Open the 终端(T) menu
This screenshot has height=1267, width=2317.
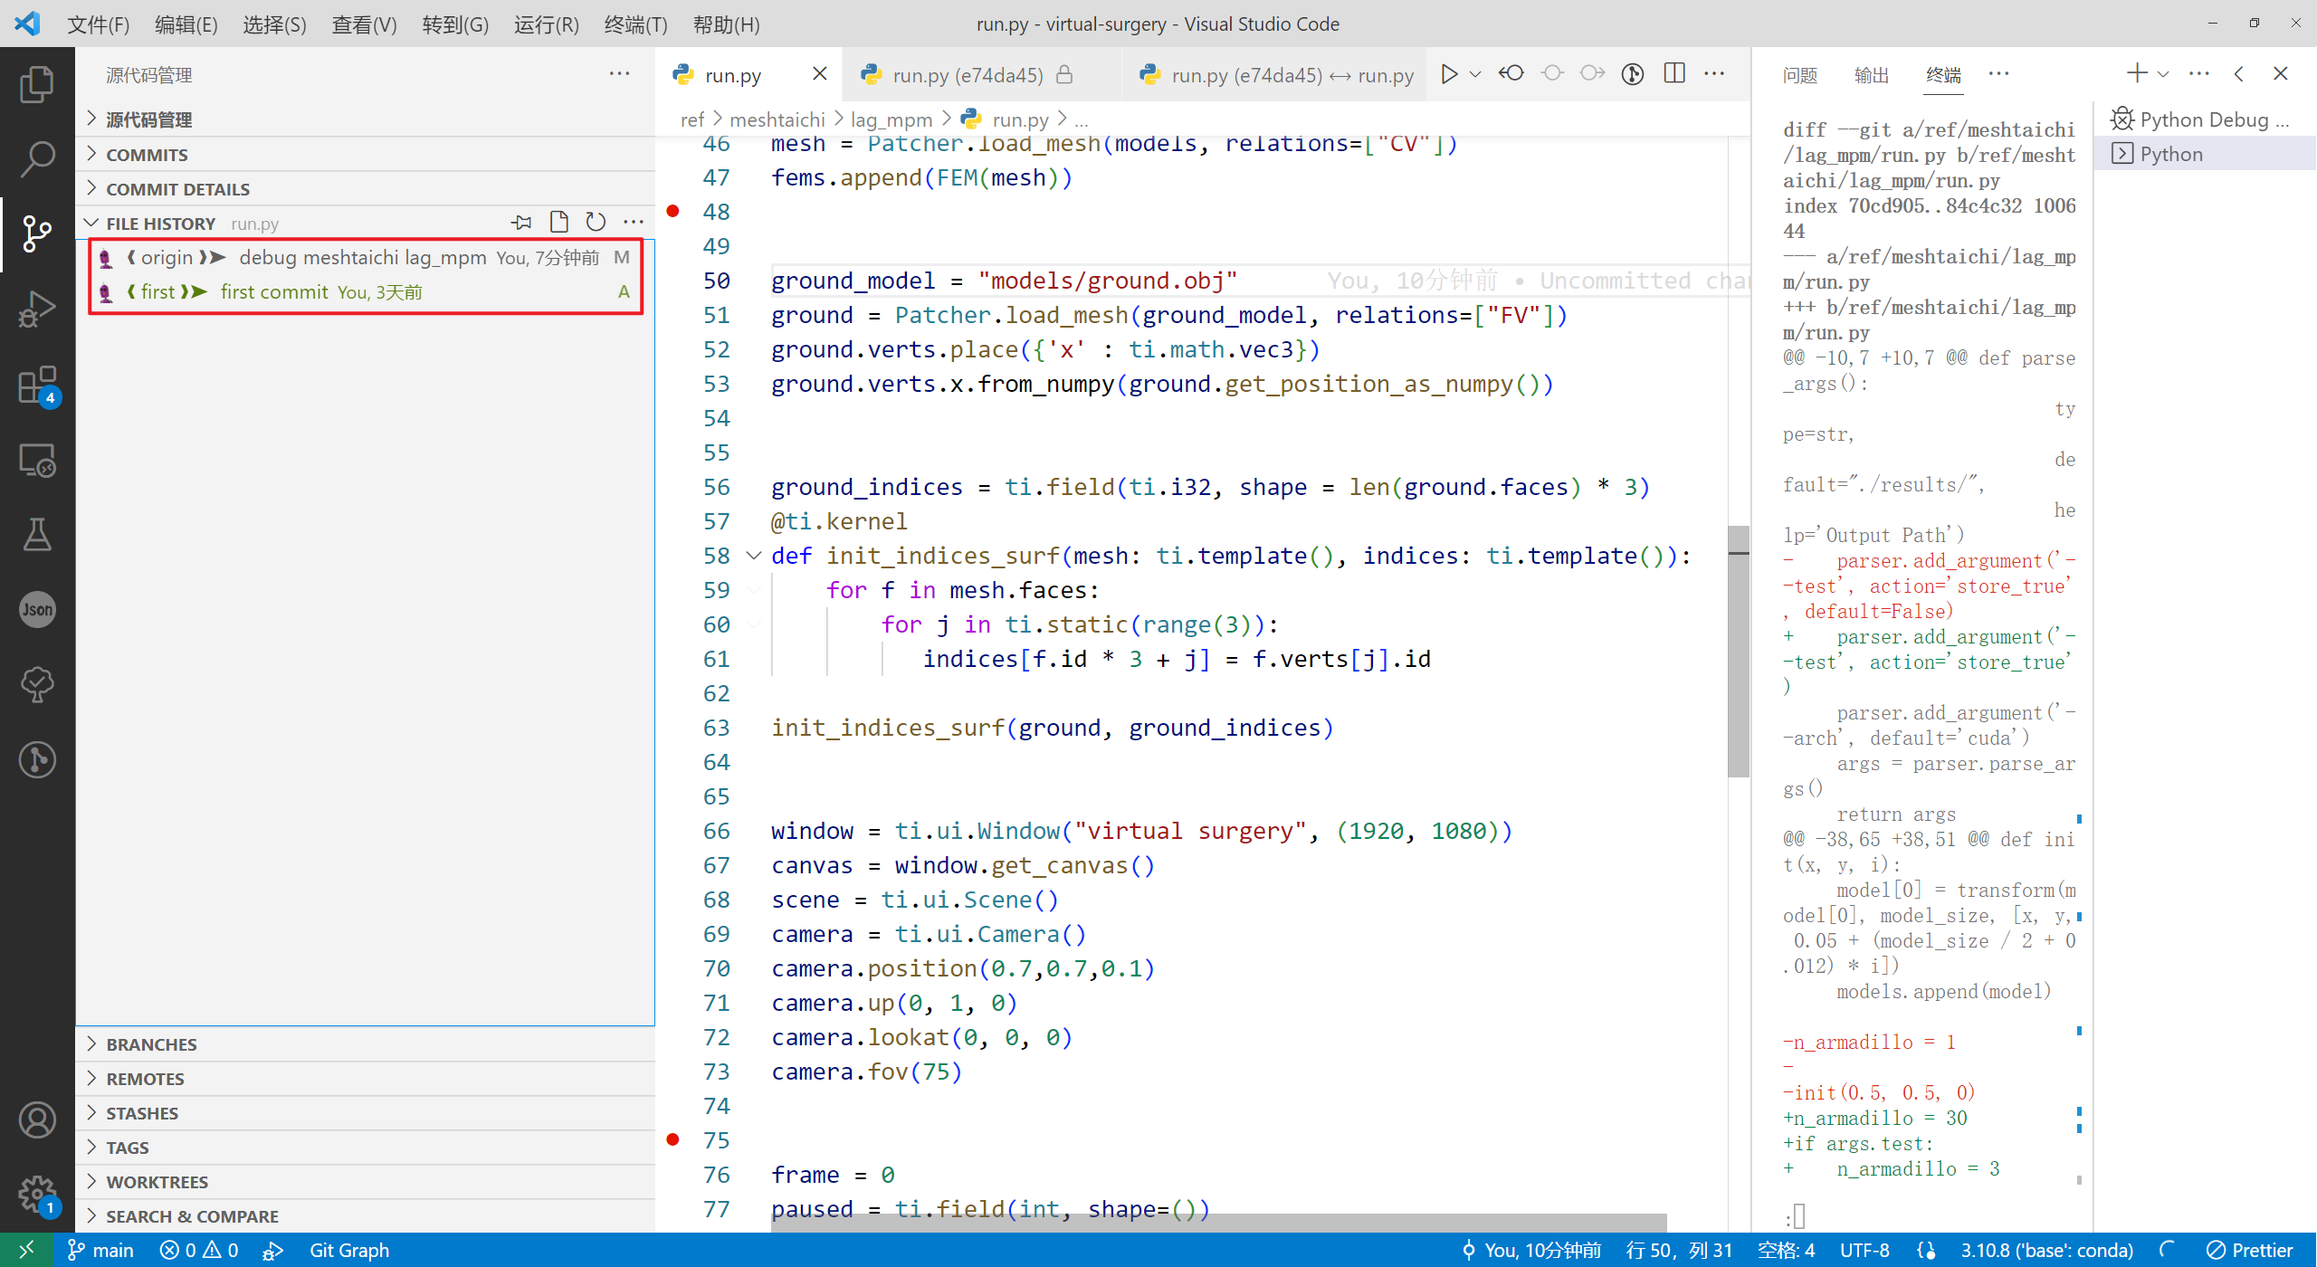click(635, 24)
